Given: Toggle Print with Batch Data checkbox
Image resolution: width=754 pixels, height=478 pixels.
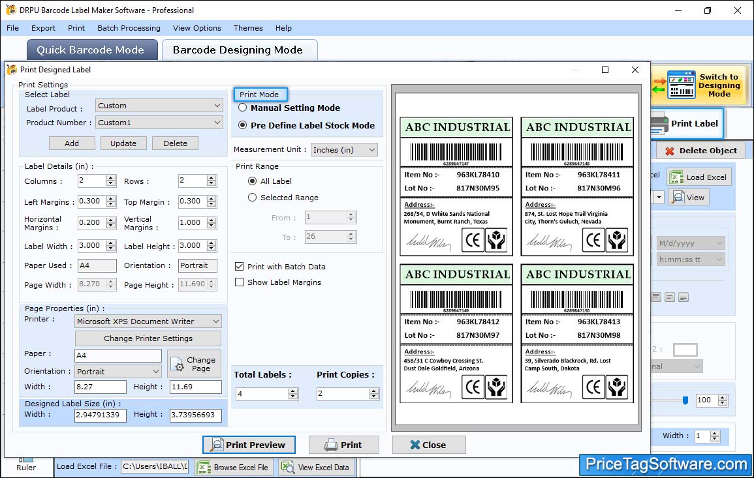Looking at the screenshot, I should [240, 267].
